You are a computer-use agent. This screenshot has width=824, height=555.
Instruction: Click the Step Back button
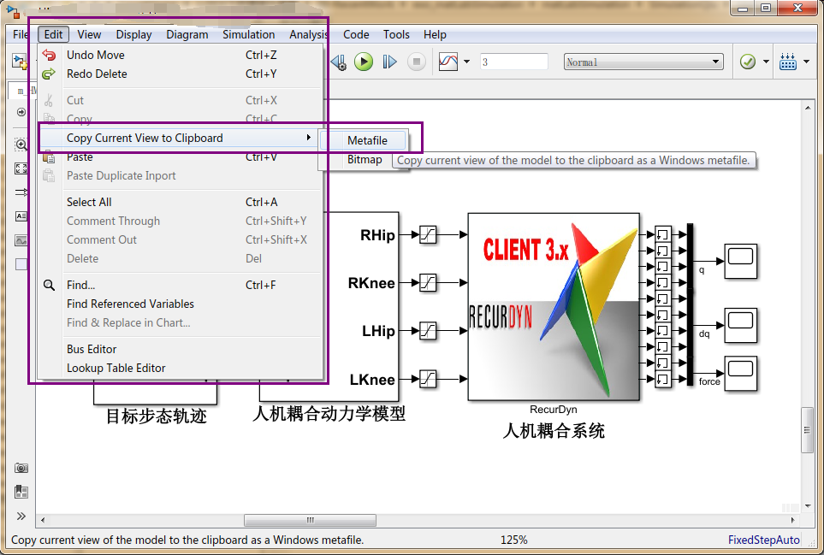pyautogui.click(x=339, y=62)
